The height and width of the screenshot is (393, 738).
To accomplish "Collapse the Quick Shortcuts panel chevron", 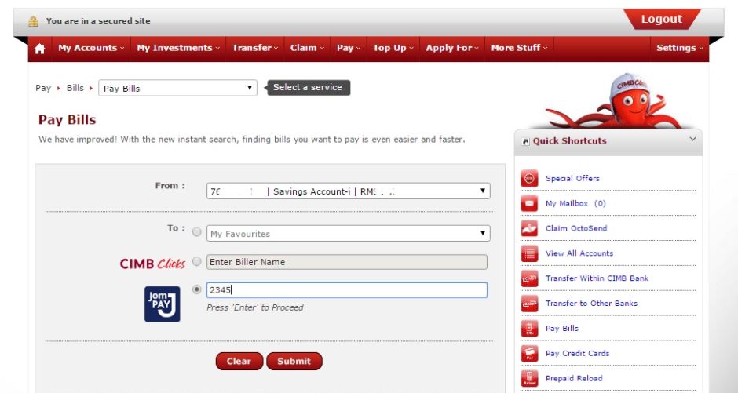I will click(x=692, y=139).
